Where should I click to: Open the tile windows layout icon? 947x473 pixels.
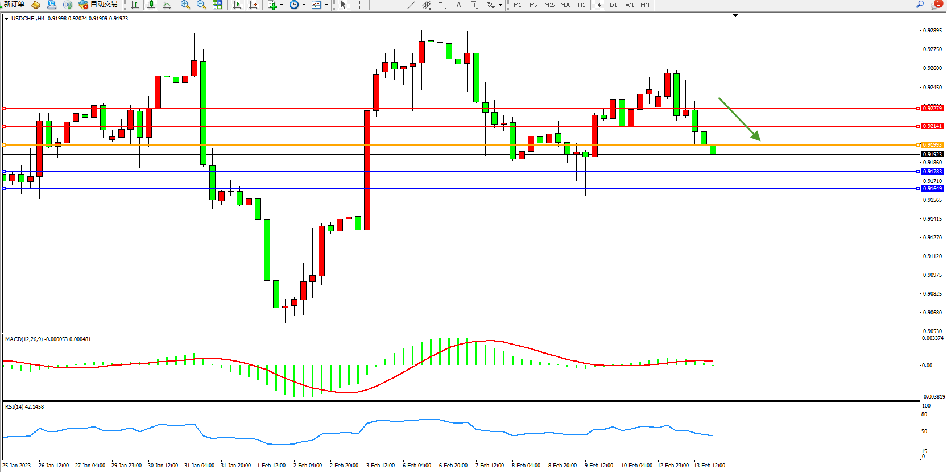tap(217, 5)
